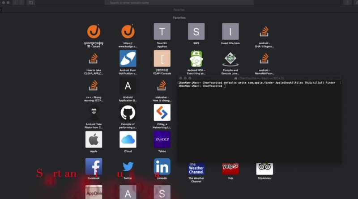Open How to take CLEAR_APP_C... favorite
The width and height of the screenshot is (358, 199).
[94, 59]
